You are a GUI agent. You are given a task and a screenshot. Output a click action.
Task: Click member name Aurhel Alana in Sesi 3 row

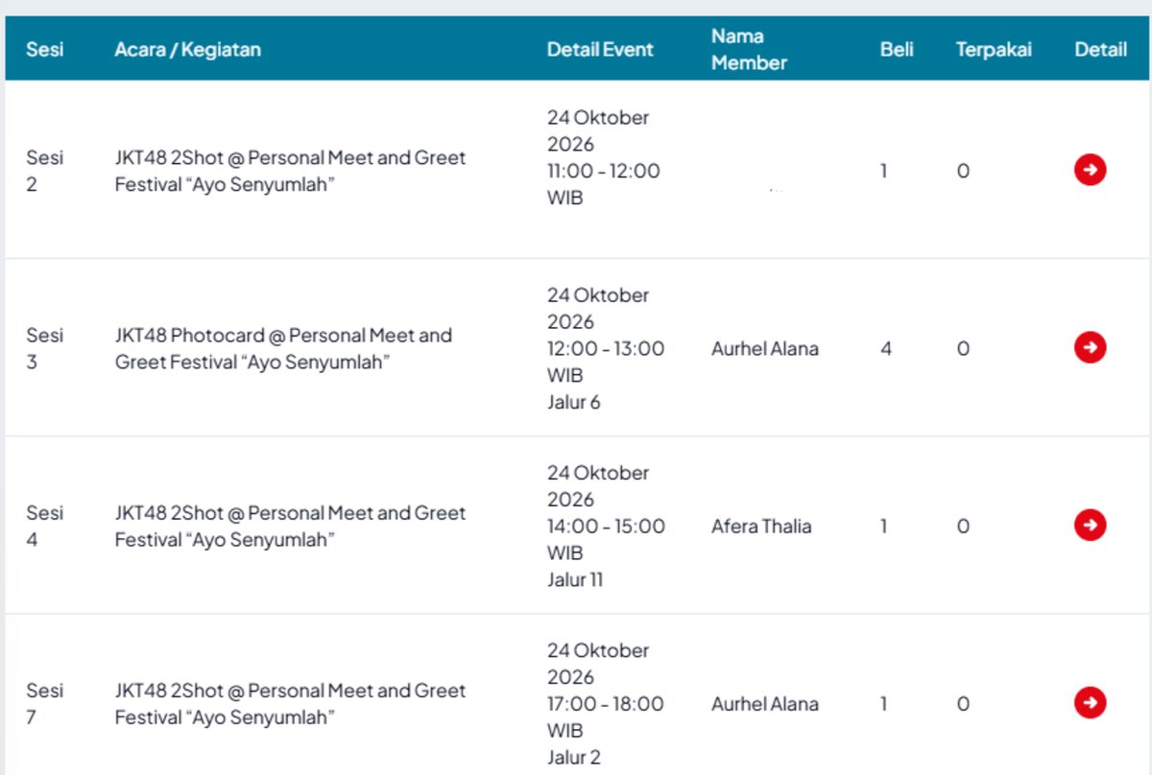[x=765, y=348]
